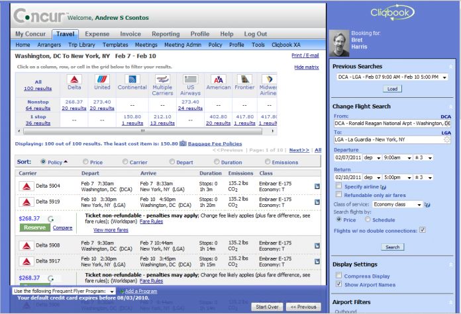Image resolution: width=461 pixels, height=314 pixels.
Task: Click the Continental airline logo in the matrix
Action: 132,79
